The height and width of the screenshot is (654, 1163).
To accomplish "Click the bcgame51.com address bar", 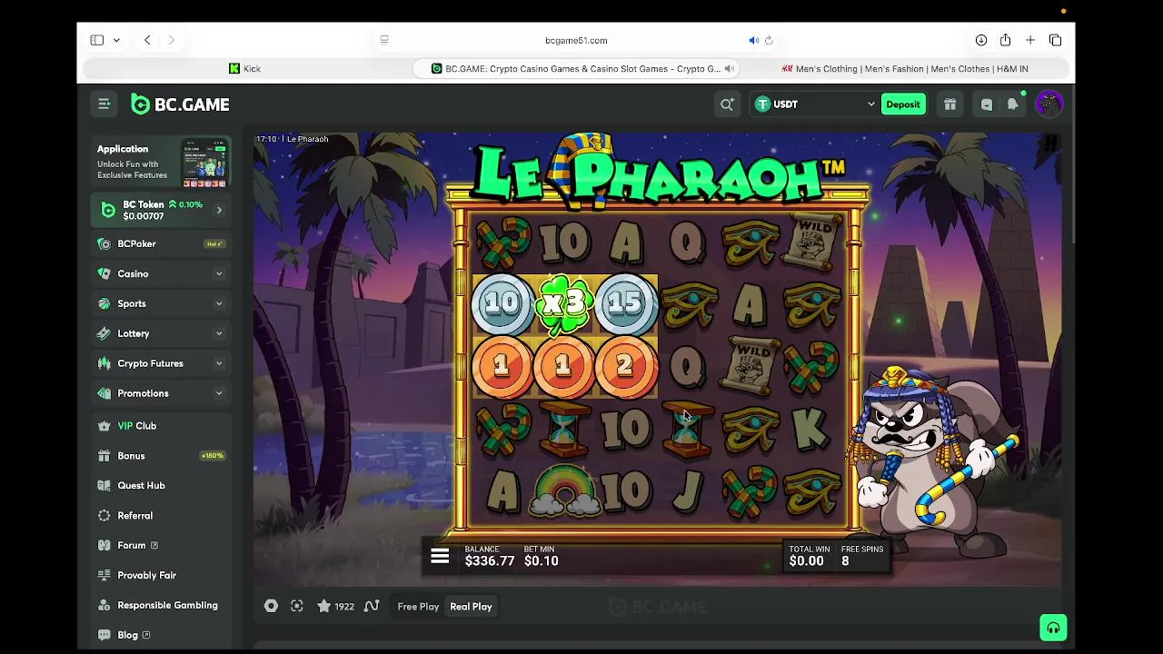I will click(x=576, y=40).
